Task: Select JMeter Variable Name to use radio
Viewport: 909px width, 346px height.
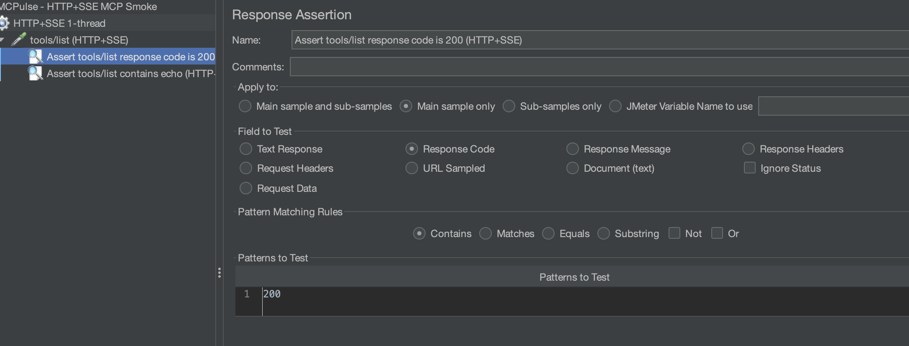Action: tap(615, 106)
